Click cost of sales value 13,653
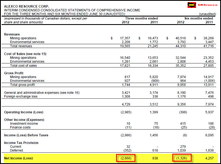Screen dimensions: 221x164 pos(153,58)
